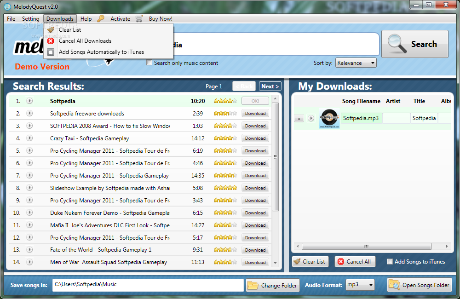Select Add Songs Automatically to iTunes

point(108,52)
